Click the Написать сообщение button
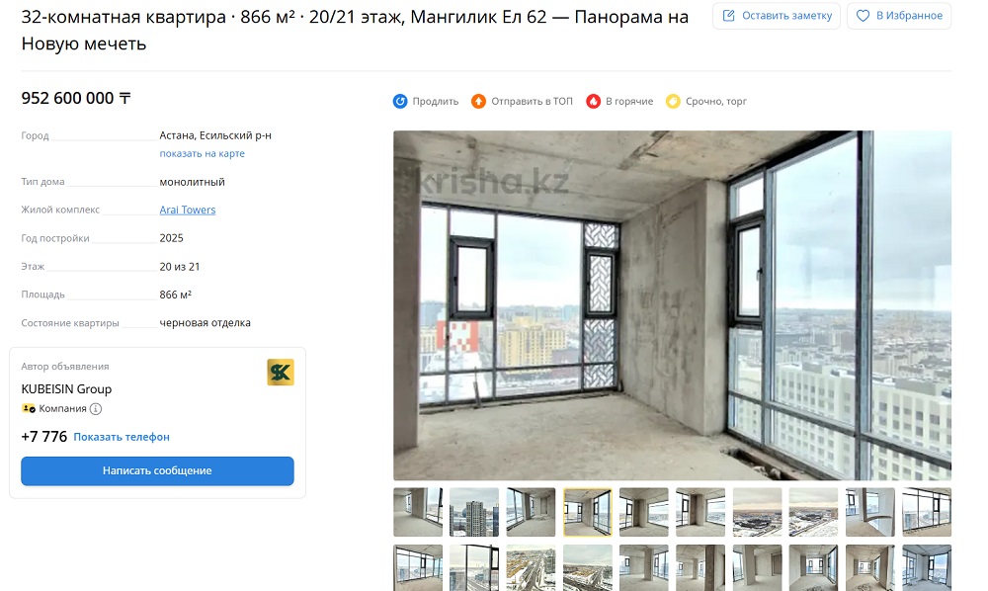Screen dimensions: 988x591 click(x=157, y=470)
